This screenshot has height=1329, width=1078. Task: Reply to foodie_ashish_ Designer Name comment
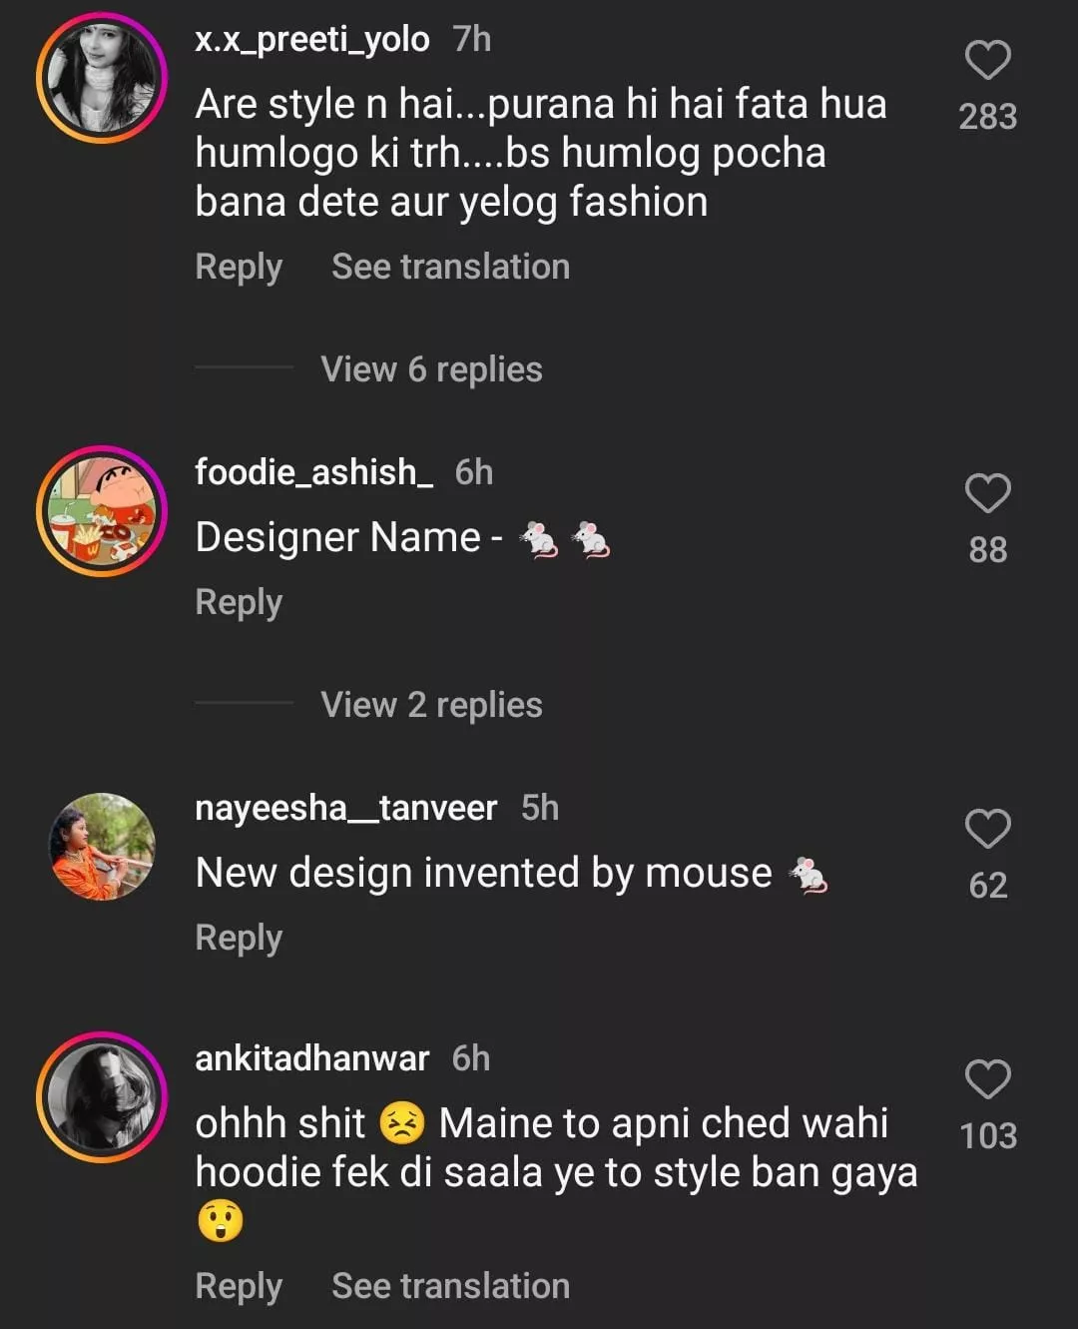coord(239,603)
